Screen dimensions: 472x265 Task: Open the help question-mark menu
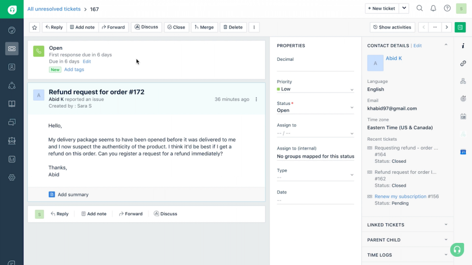point(446,8)
